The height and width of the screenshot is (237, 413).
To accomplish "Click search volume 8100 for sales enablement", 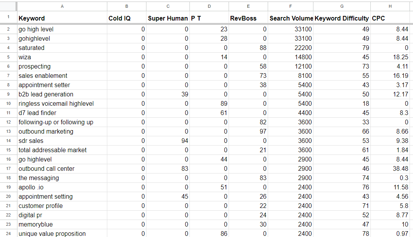I will click(x=291, y=76).
